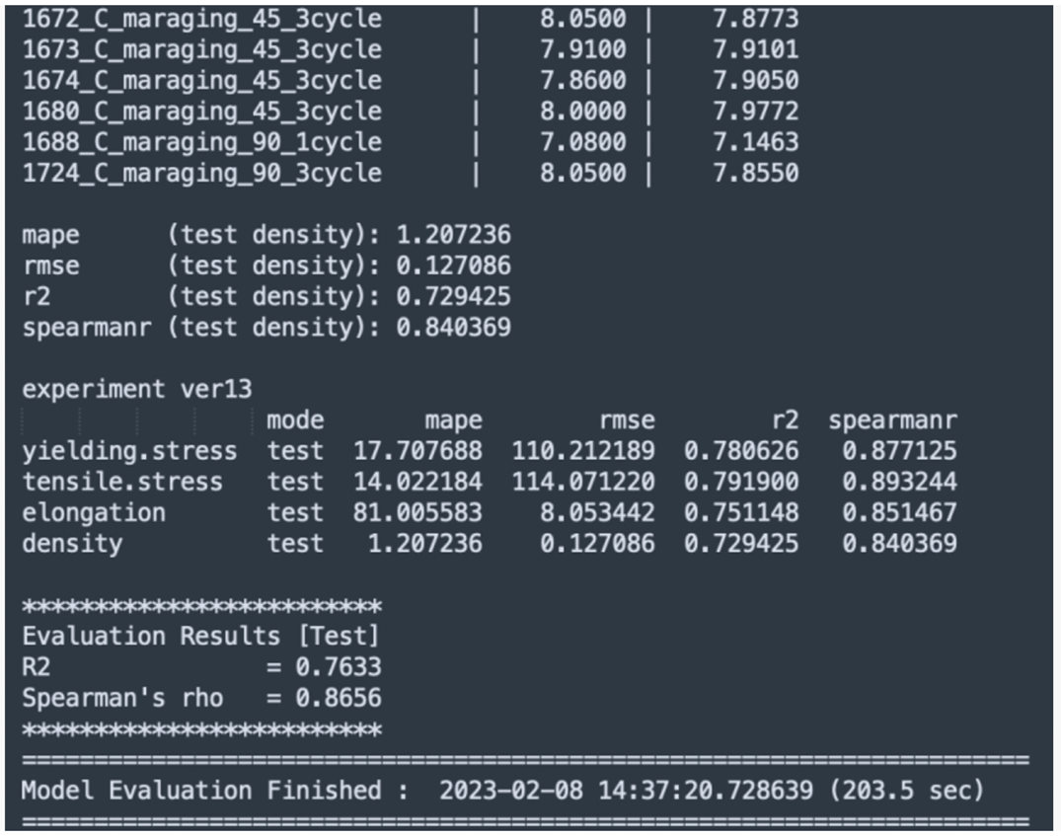Click the mape test density value 1.207236
This screenshot has width=1061, height=836.
(x=453, y=235)
